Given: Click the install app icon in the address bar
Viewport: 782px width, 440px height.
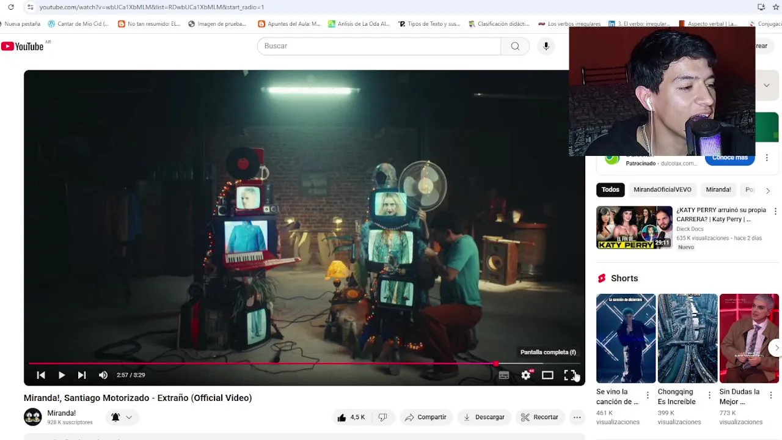Looking at the screenshot, I should pyautogui.click(x=761, y=7).
